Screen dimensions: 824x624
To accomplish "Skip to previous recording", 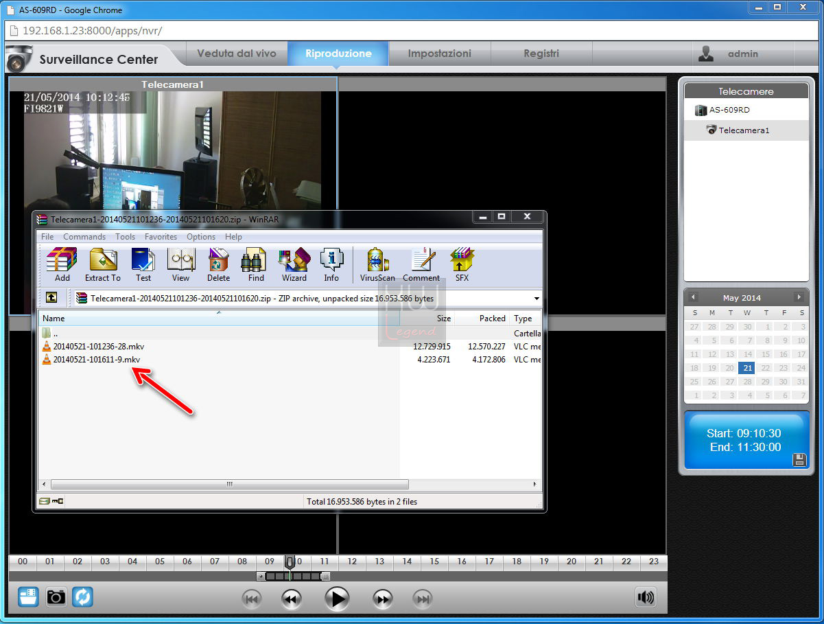I will pyautogui.click(x=252, y=599).
